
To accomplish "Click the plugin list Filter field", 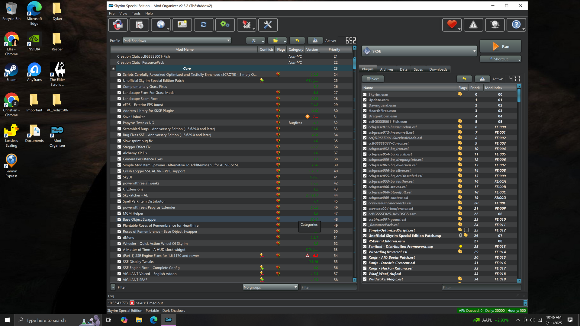I will point(481,288).
